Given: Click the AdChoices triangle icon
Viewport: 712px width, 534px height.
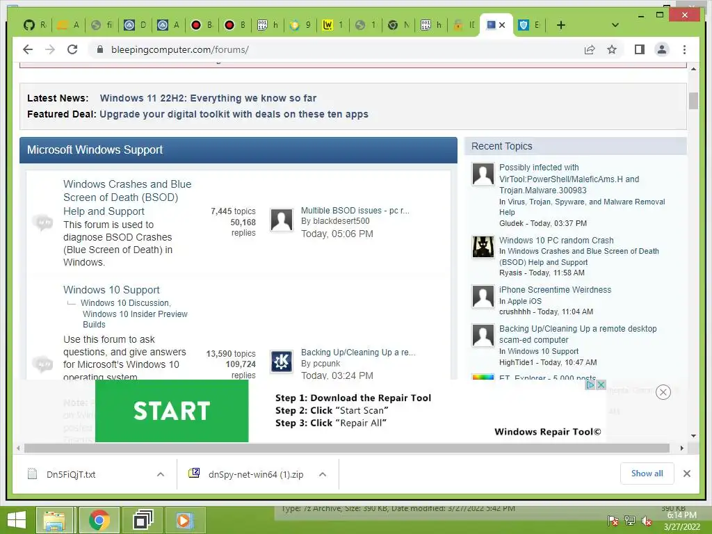Looking at the screenshot, I should tap(590, 385).
